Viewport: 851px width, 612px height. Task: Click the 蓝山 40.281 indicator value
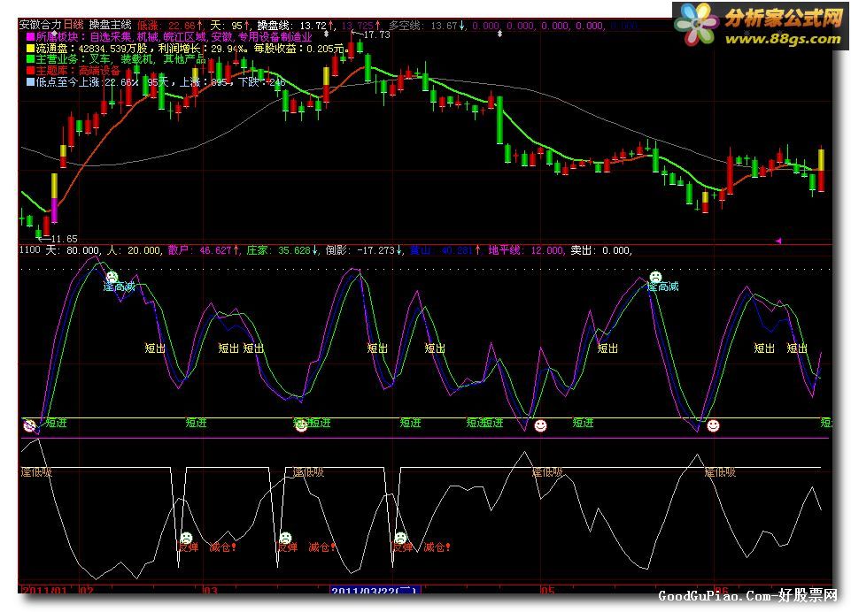[x=440, y=250]
